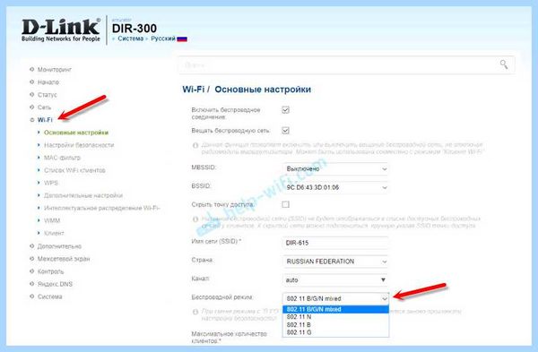
Task: Collapse the Wi-Fi section in sidebar
Action: point(45,120)
